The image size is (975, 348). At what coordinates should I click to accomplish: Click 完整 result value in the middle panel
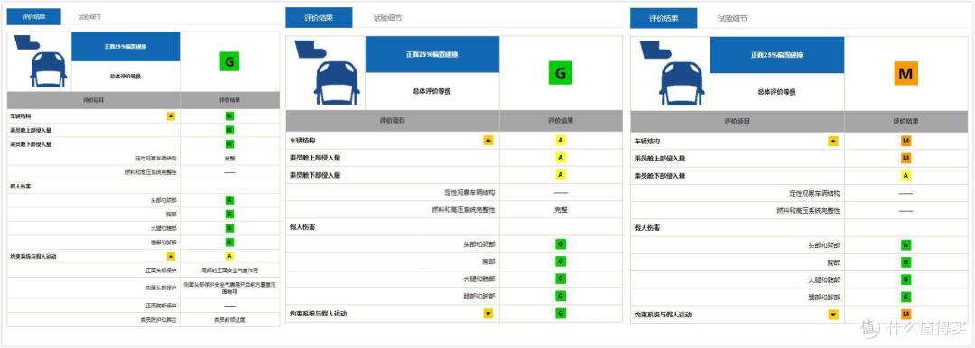pos(561,210)
